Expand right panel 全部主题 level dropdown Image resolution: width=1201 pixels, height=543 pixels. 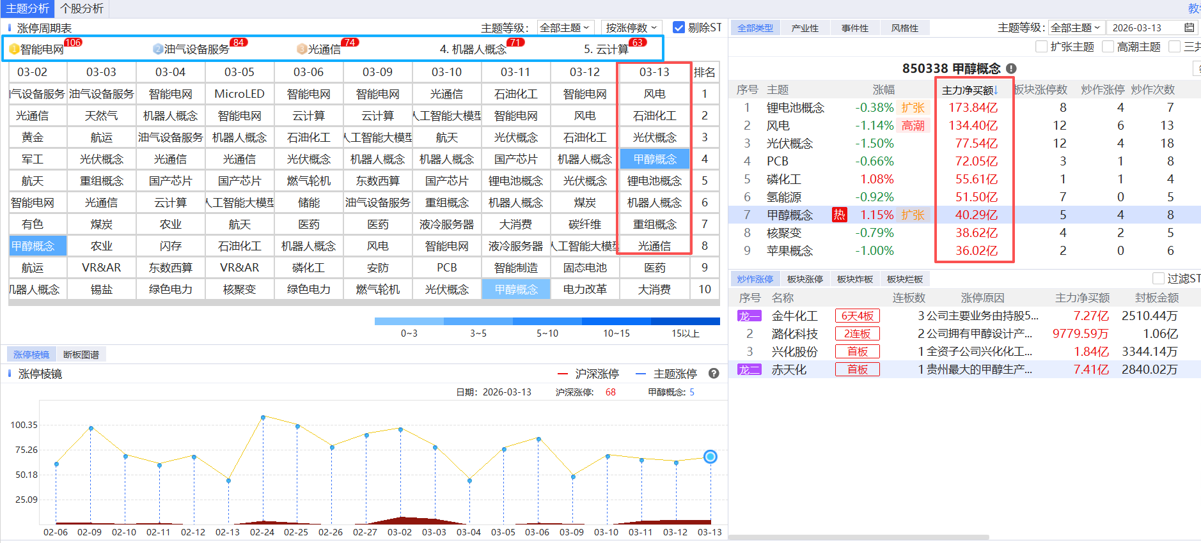(x=1076, y=27)
